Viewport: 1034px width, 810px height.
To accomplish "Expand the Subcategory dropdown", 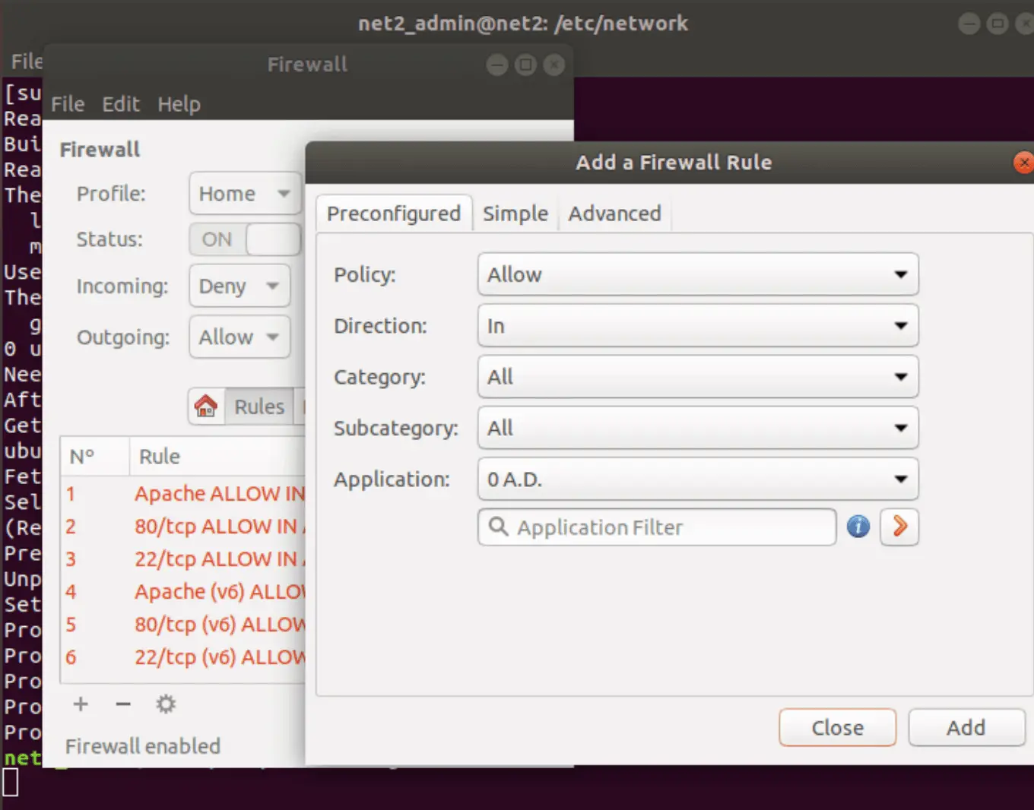I will (698, 428).
